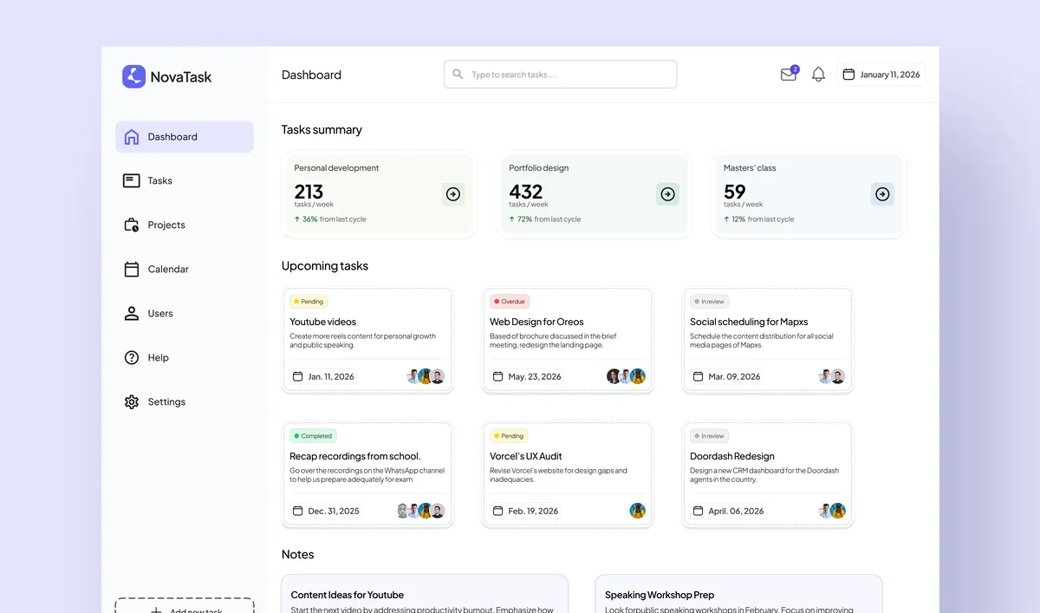Click the April. 06, 2026 due date
Viewport: 1040px width, 613px height.
pos(737,511)
